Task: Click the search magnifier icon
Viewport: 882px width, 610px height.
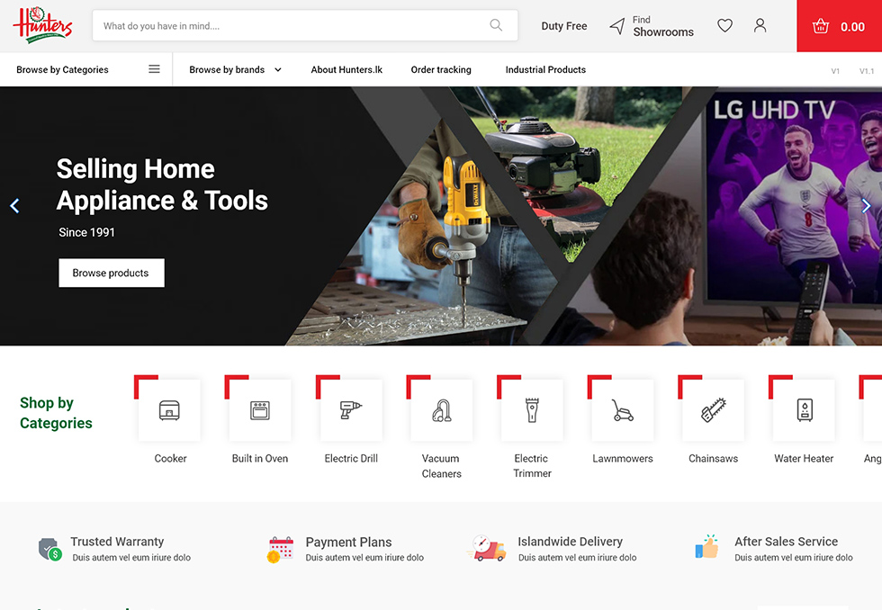Action: click(x=496, y=25)
